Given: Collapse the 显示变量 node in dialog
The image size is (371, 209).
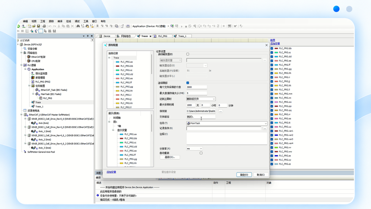Looking at the screenshot, I should (113, 130).
